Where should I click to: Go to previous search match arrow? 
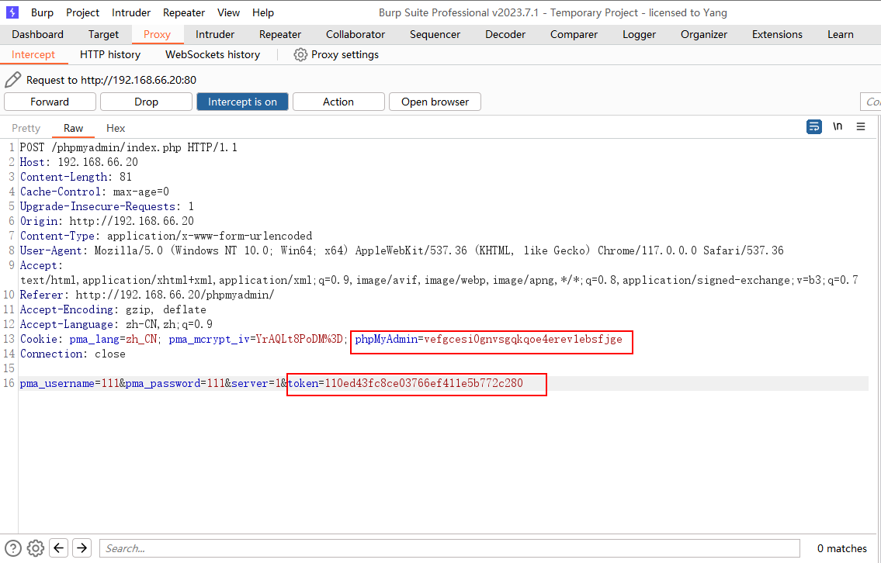[59, 548]
